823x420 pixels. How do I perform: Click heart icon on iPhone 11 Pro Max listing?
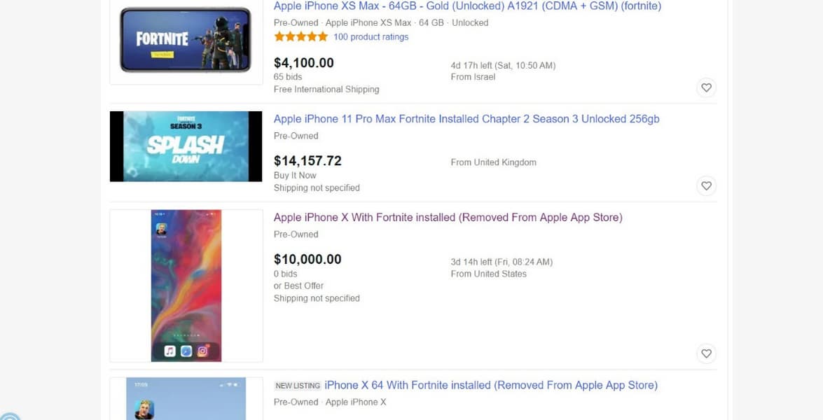click(x=706, y=185)
